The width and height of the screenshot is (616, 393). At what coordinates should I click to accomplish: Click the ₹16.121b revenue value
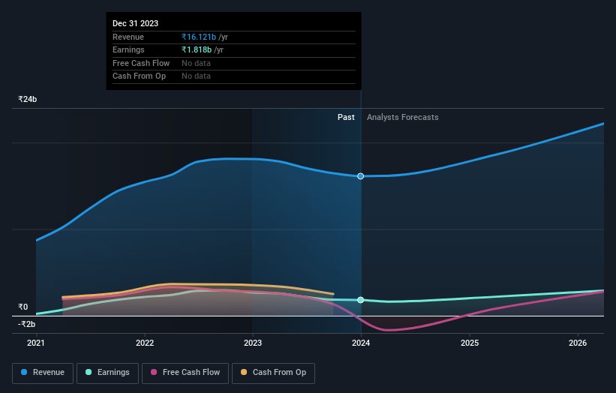coord(199,37)
